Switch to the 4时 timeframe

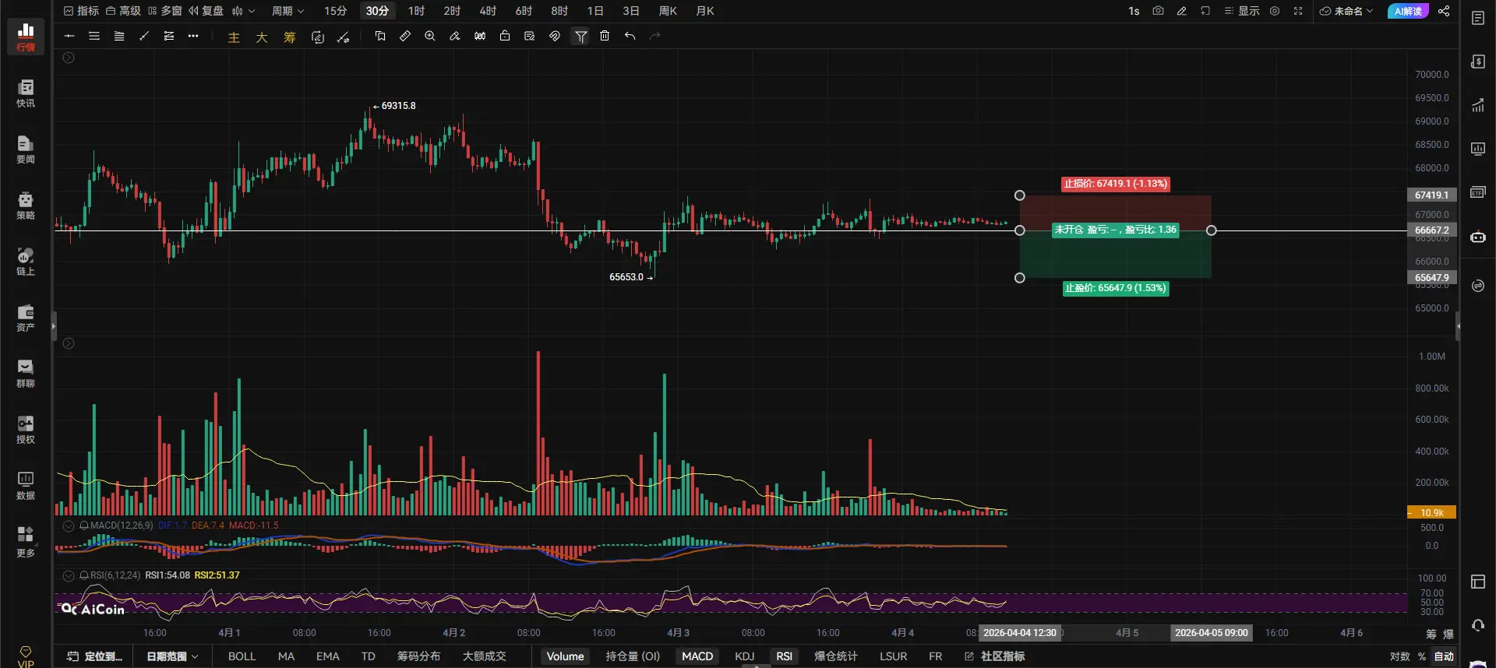pyautogui.click(x=488, y=11)
